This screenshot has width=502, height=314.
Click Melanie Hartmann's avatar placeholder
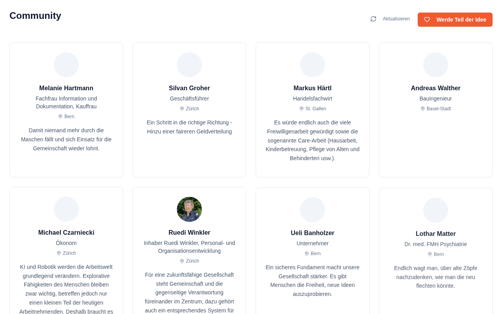(x=66, y=65)
